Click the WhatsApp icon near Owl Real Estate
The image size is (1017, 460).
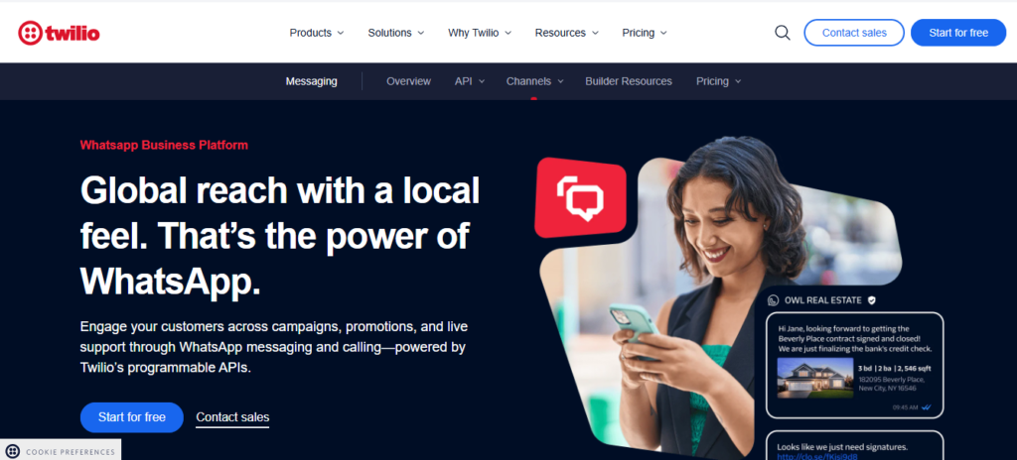773,300
